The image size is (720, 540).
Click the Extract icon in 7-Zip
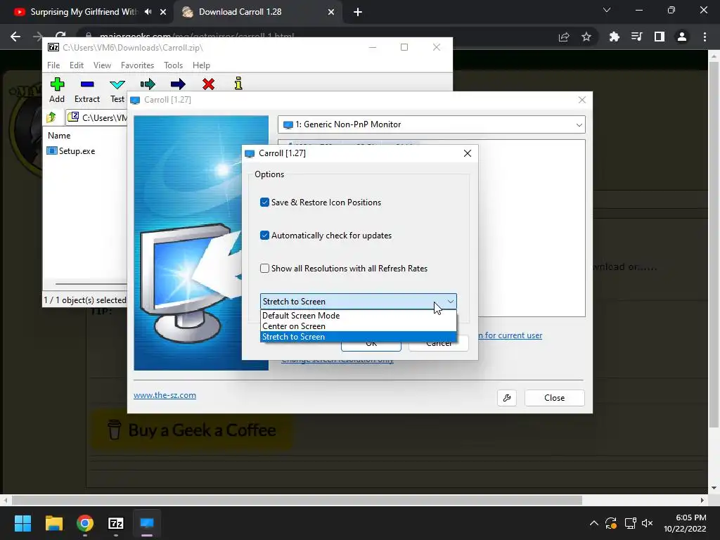pyautogui.click(x=86, y=84)
